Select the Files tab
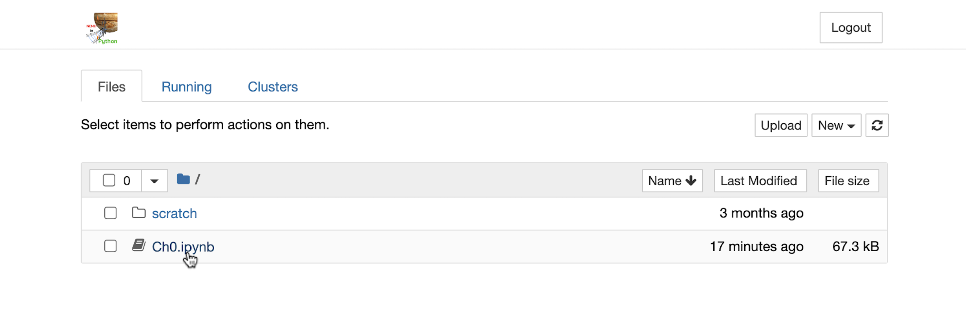The image size is (966, 329). pyautogui.click(x=111, y=87)
